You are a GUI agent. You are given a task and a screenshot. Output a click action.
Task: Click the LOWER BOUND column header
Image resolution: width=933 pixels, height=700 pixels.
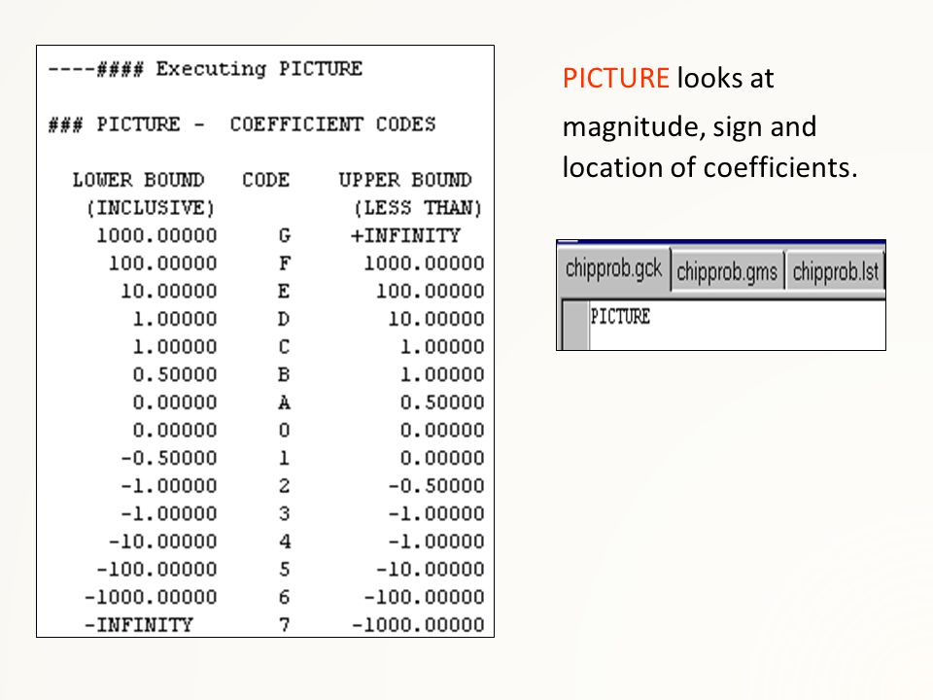pos(138,179)
